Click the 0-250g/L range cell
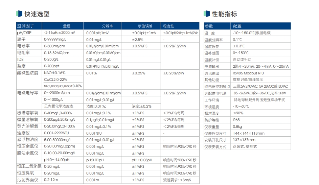The image size is (319, 185). [x=51, y=60]
